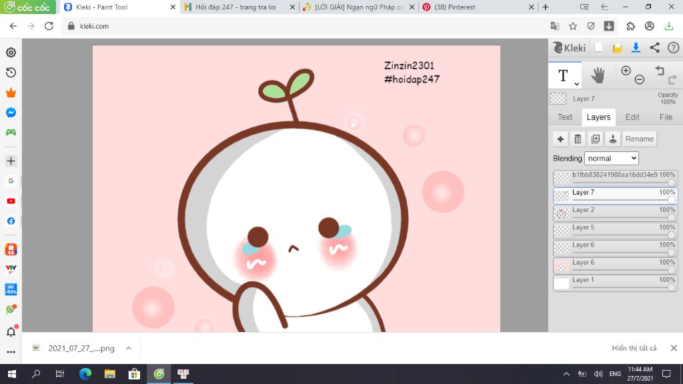
Task: Select Layer 1 in the layer list
Action: 615,283
